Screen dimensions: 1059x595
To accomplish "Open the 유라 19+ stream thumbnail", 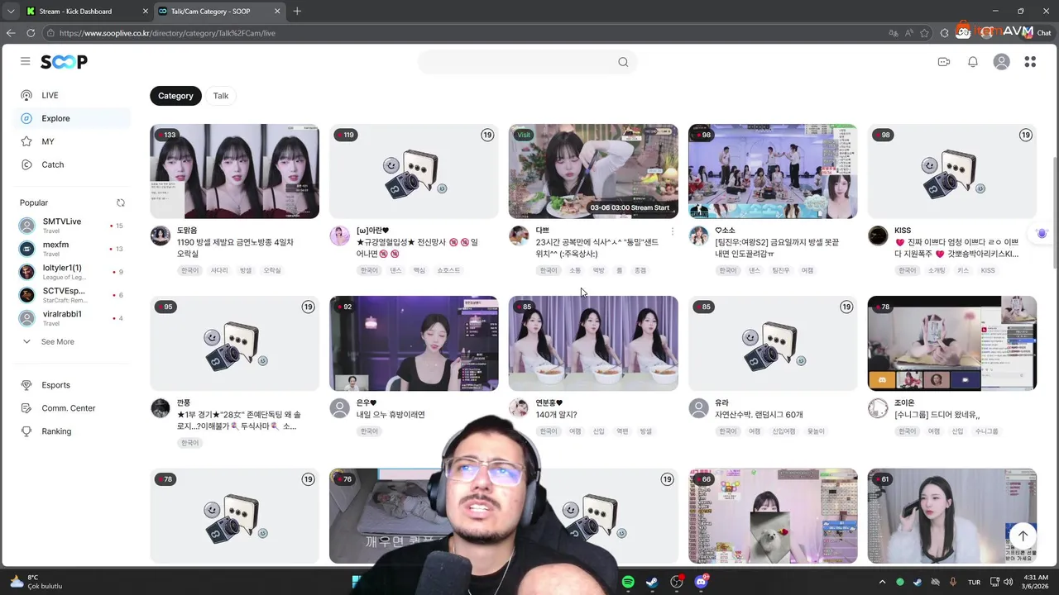I will tap(773, 343).
